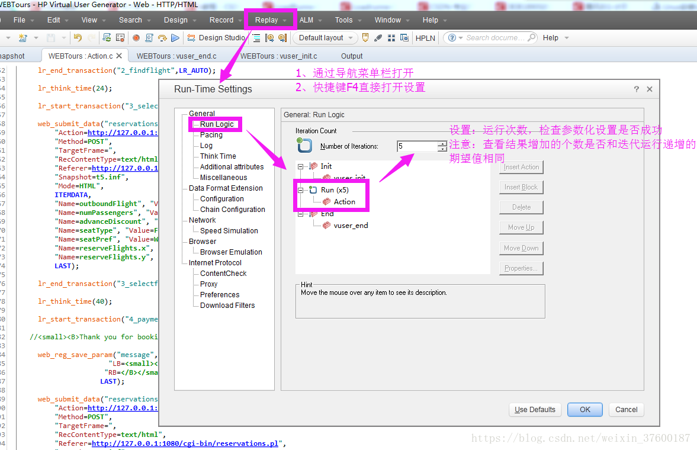This screenshot has width=697, height=450.
Task: Decrease Number of Iterations with down arrow
Action: click(x=442, y=149)
